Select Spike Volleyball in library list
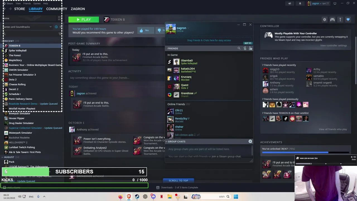Image resolution: width=357 pixels, height=201 pixels. (18, 51)
